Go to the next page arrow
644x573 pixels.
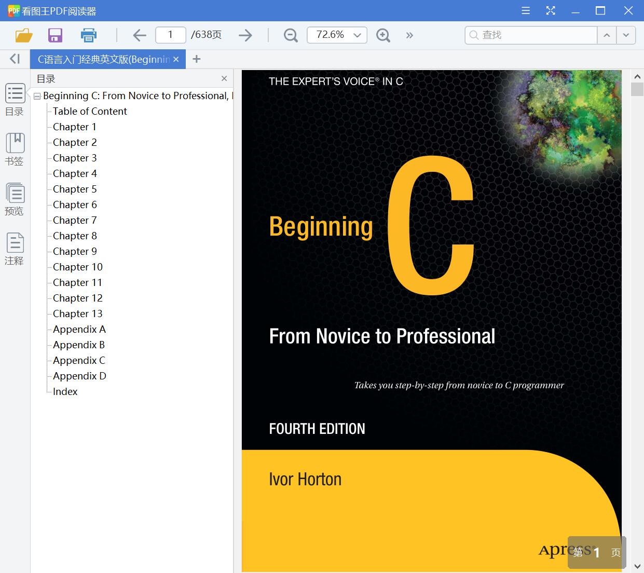(245, 35)
